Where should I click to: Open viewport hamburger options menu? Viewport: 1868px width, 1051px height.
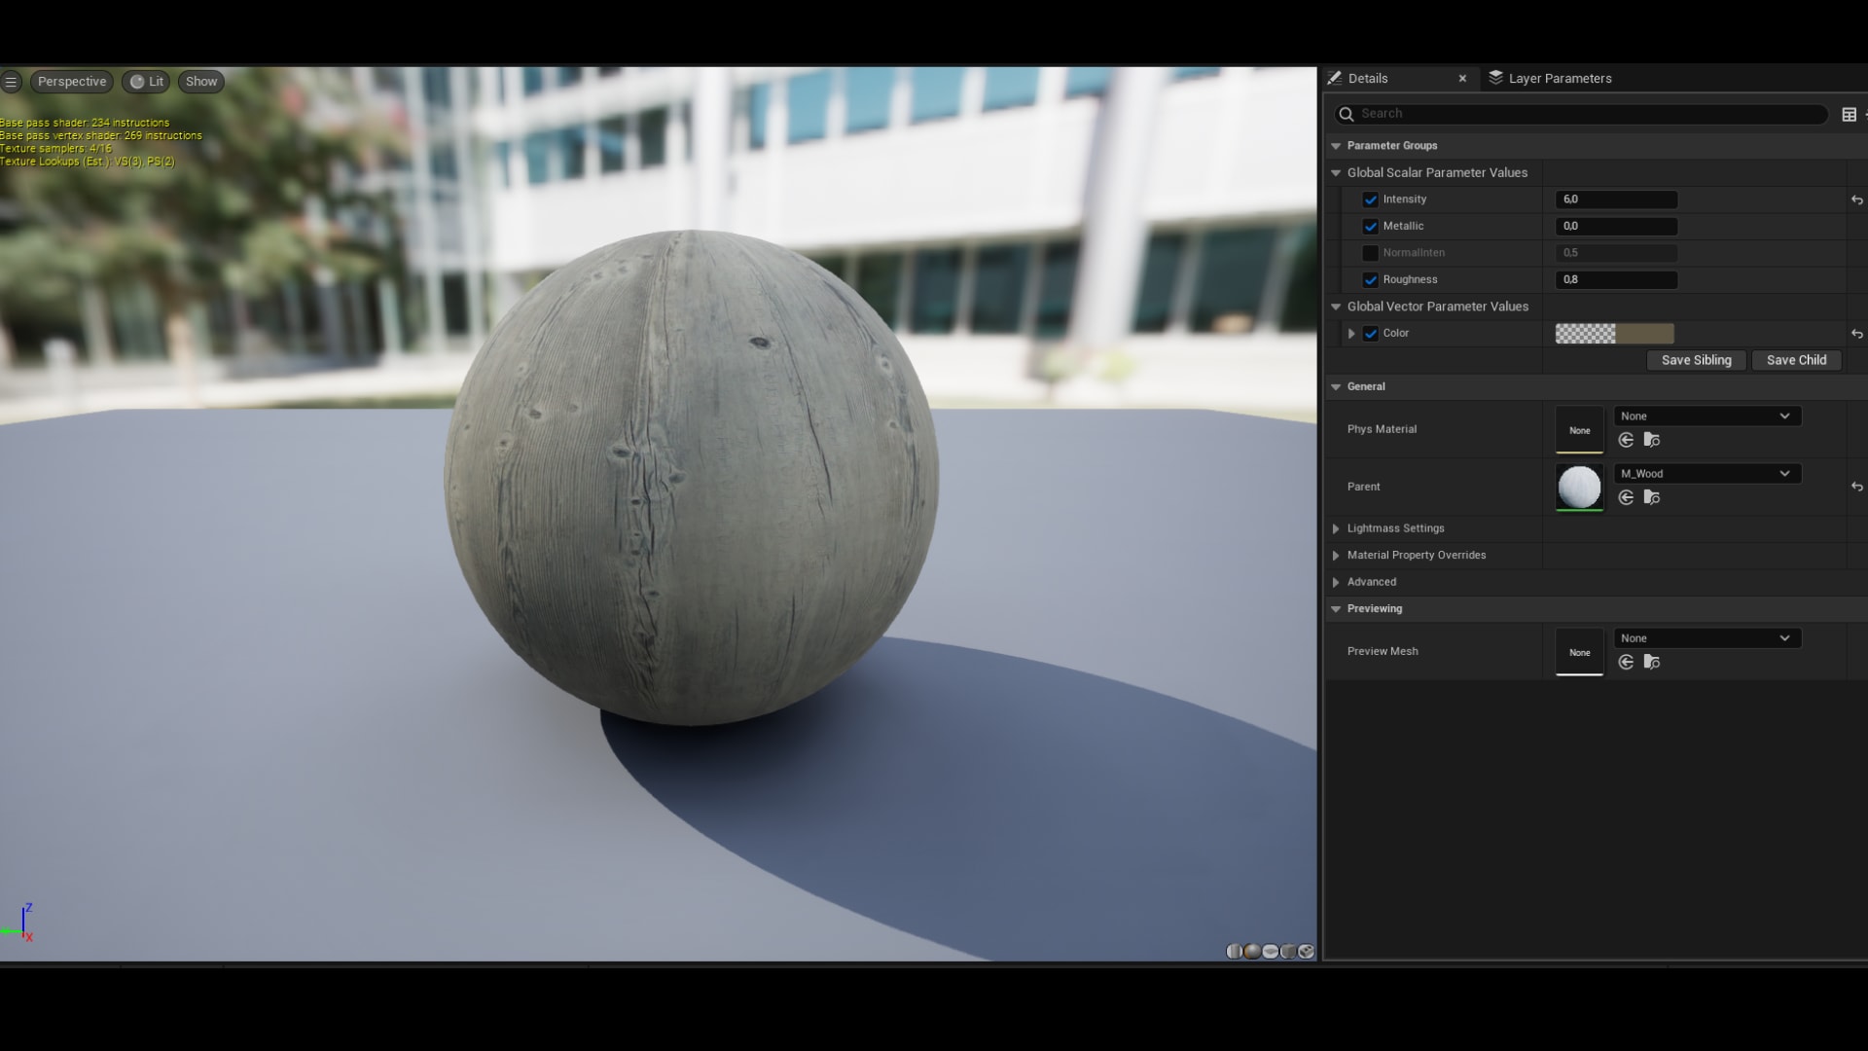(12, 82)
